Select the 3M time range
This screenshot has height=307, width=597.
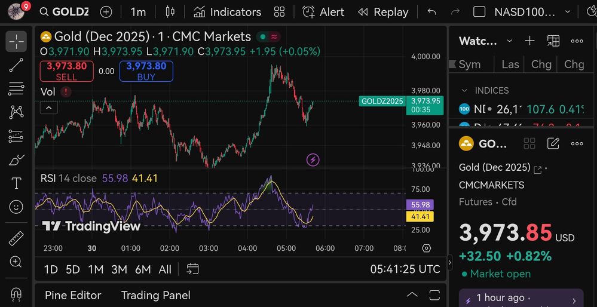[x=119, y=270]
